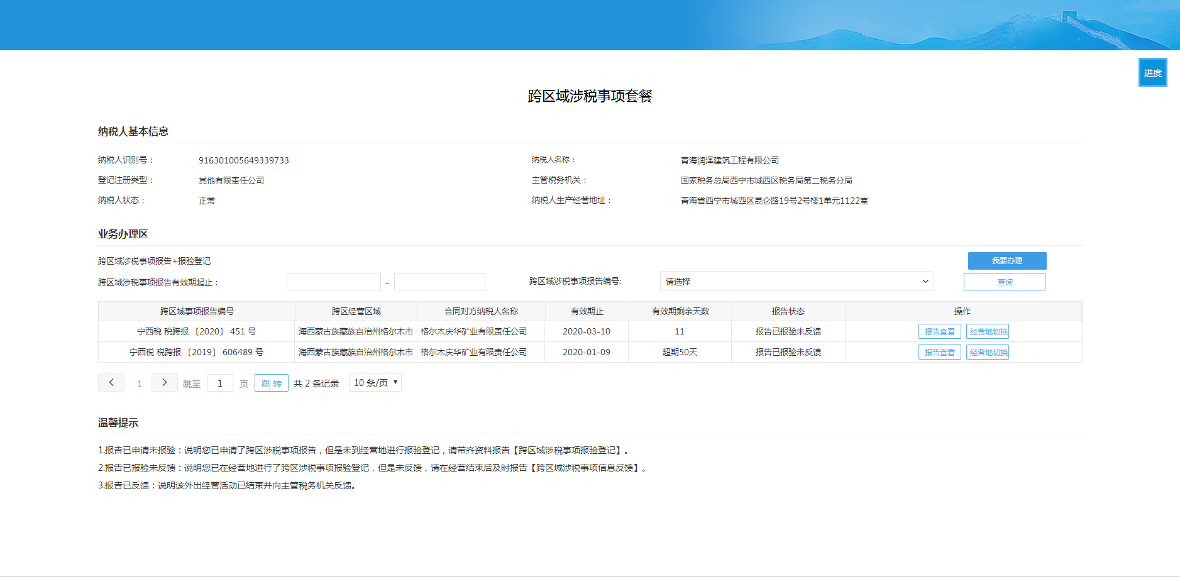Image resolution: width=1180 pixels, height=579 pixels.
Task: Click 海西蒙古族藏族自治州格尔木市 in the 451 号 row
Action: [356, 331]
